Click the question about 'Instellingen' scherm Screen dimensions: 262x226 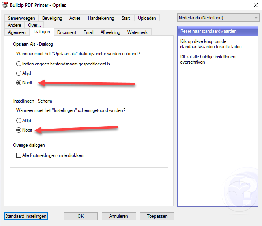(71, 110)
